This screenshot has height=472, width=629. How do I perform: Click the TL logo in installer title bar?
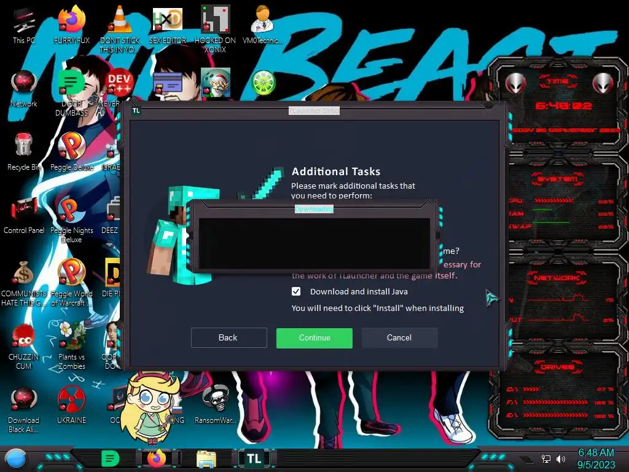136,111
